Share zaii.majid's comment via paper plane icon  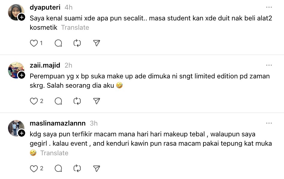tap(96, 101)
